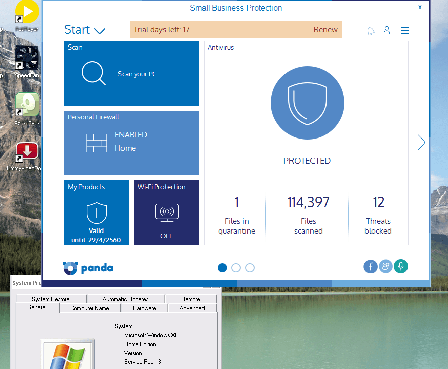The width and height of the screenshot is (448, 369).
Task: Click the Scan your PC tile
Action: pyautogui.click(x=132, y=73)
